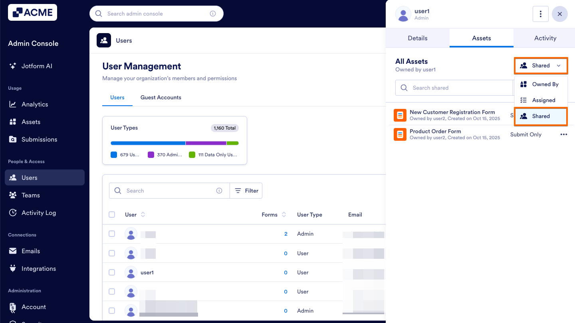Switch to the Guest Accounts tab
The image size is (575, 323).
click(x=161, y=97)
